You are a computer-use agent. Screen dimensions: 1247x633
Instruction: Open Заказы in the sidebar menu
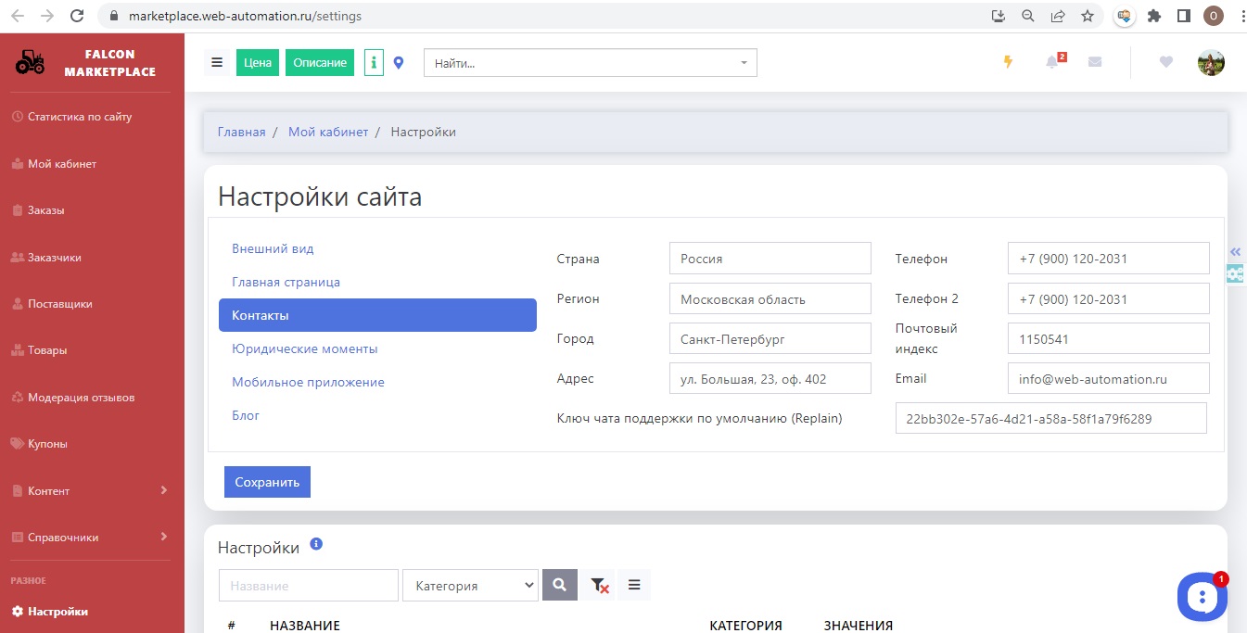point(46,210)
